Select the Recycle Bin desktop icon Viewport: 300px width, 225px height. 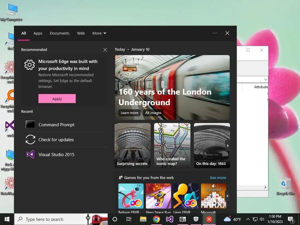285,186
